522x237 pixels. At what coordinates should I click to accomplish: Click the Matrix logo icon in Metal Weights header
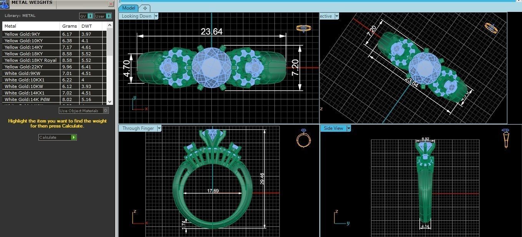click(x=5, y=5)
